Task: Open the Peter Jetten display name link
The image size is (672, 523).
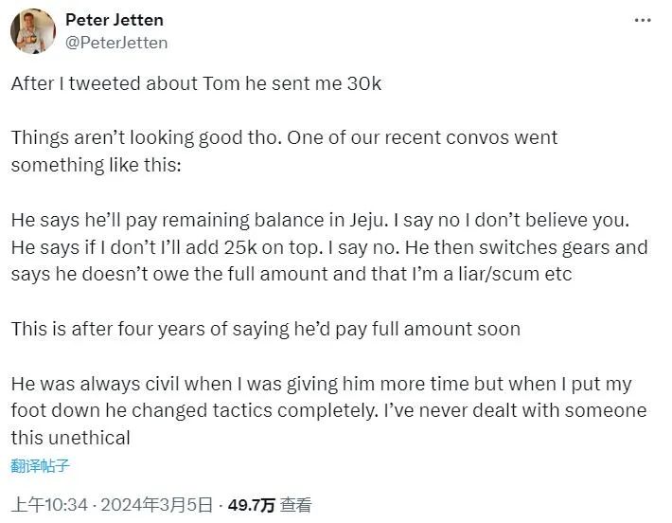Action: click(115, 20)
